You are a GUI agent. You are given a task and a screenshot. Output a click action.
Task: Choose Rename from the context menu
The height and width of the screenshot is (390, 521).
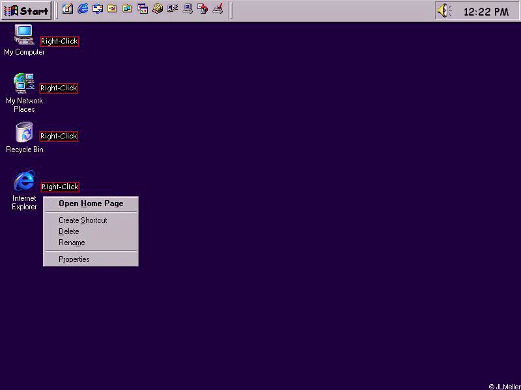tap(91, 242)
